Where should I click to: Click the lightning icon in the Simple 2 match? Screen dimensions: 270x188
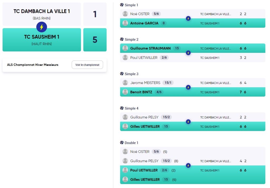[x=188, y=53]
